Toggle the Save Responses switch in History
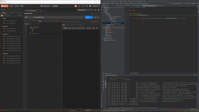The image size is (199, 112). (2, 16)
